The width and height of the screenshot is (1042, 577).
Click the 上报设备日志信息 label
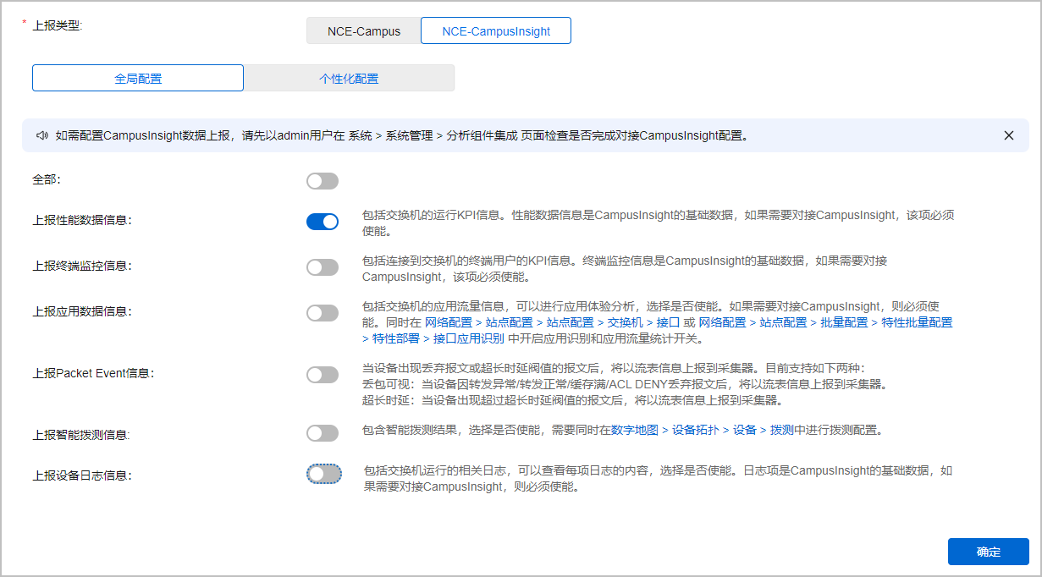click(x=82, y=475)
